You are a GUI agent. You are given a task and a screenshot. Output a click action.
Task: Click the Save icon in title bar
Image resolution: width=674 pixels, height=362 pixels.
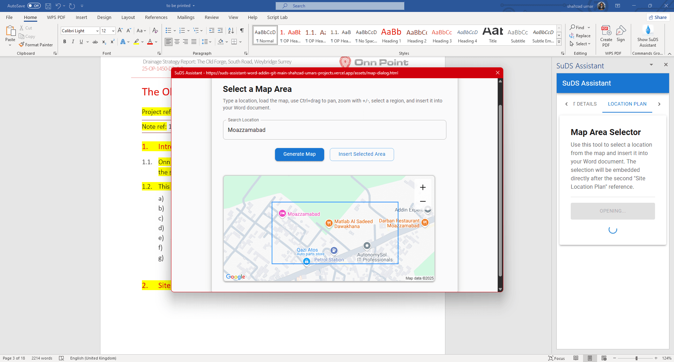coord(48,6)
